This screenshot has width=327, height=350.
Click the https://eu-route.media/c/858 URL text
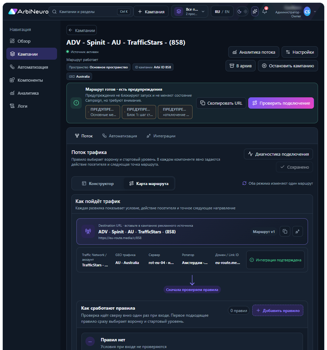[x=120, y=238]
